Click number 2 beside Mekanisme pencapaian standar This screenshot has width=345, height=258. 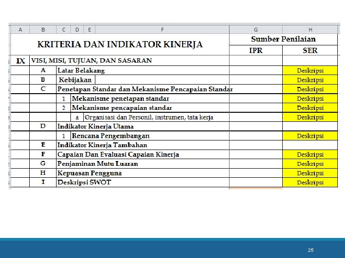coord(64,107)
